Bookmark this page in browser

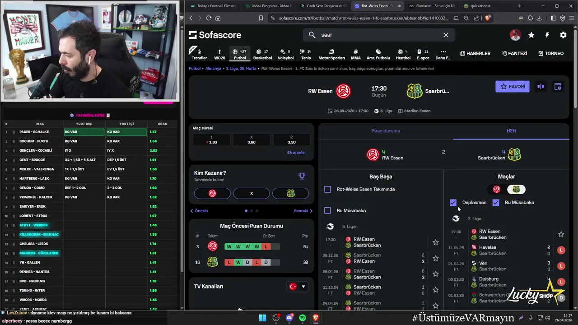(261, 18)
